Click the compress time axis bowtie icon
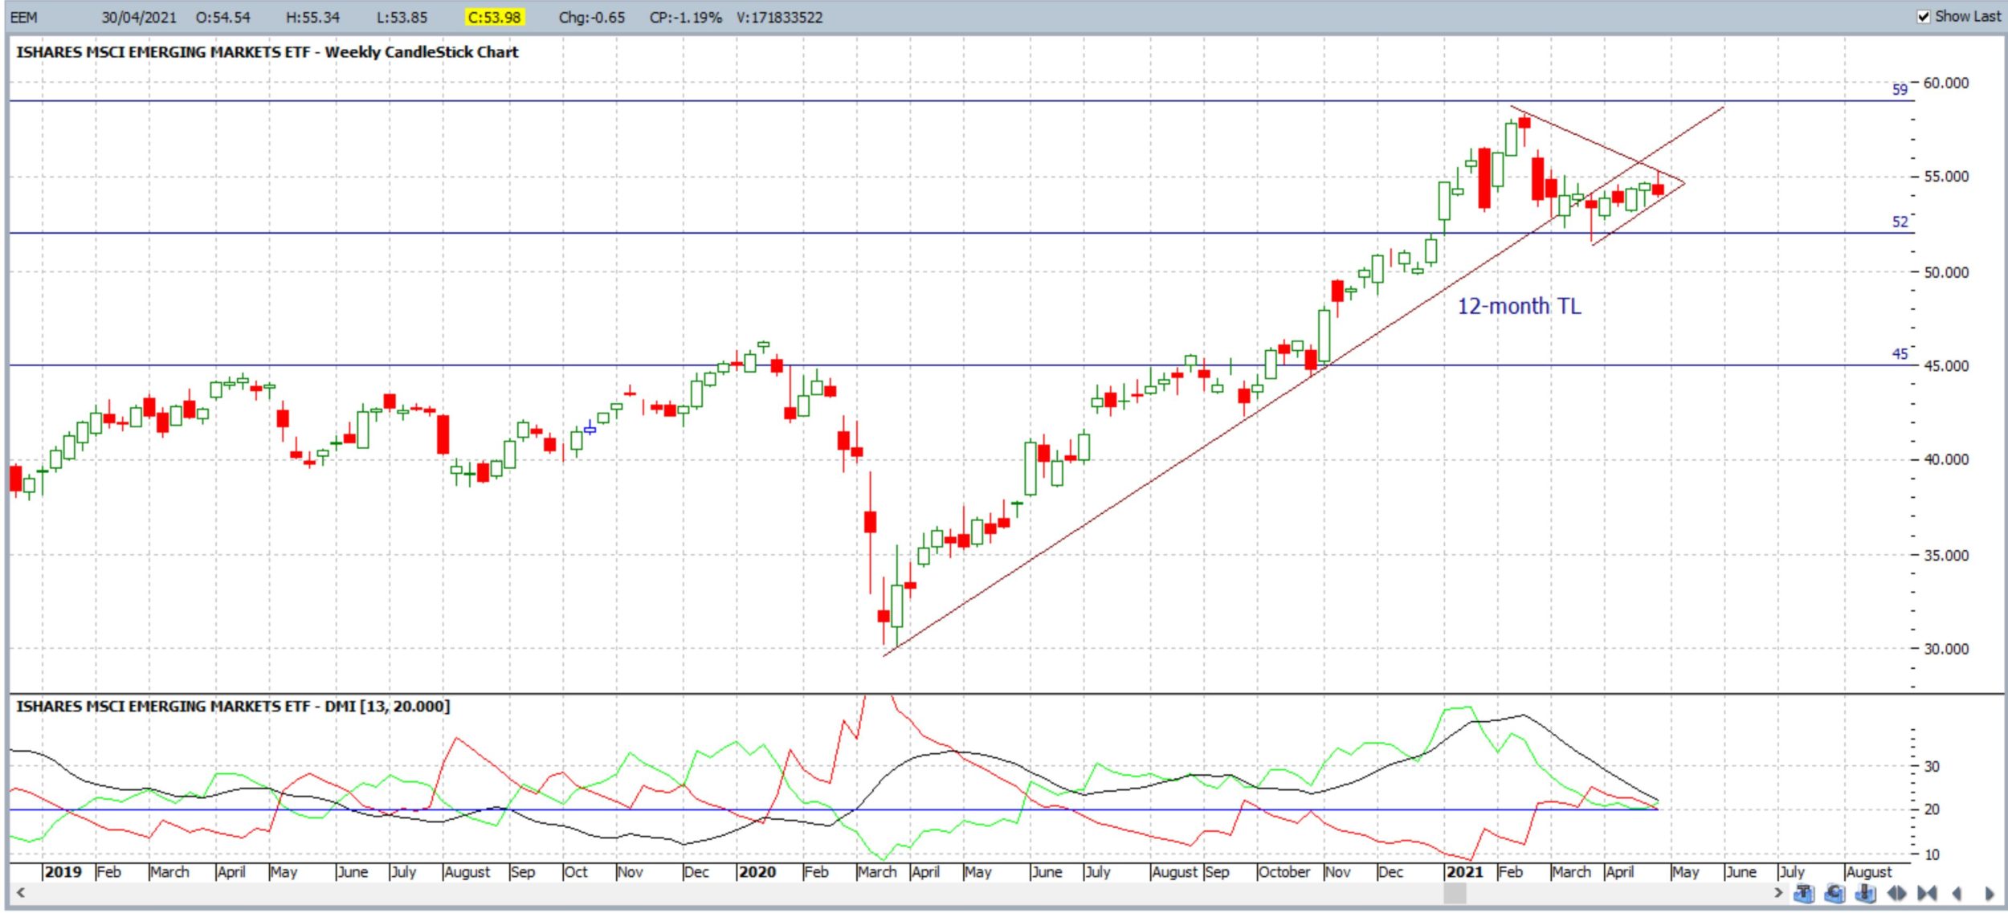 [1927, 893]
